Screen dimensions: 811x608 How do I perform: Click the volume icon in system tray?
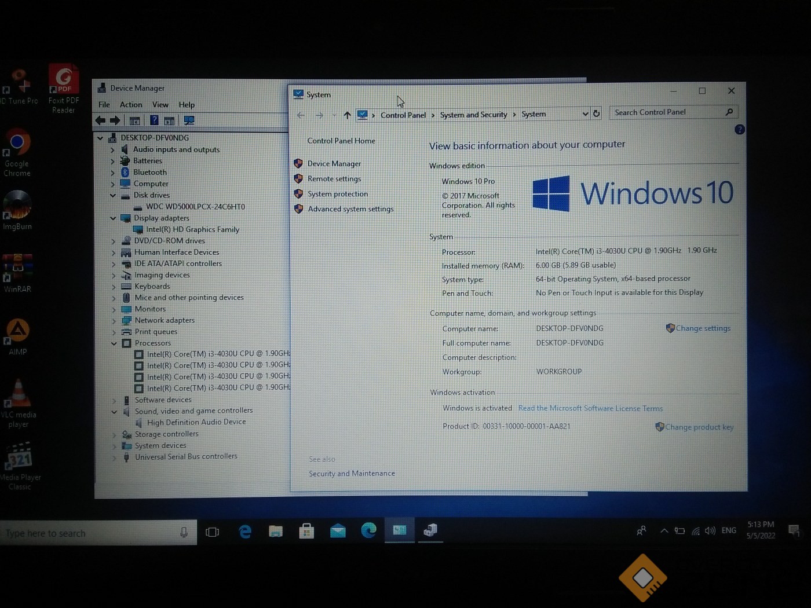[x=710, y=530]
